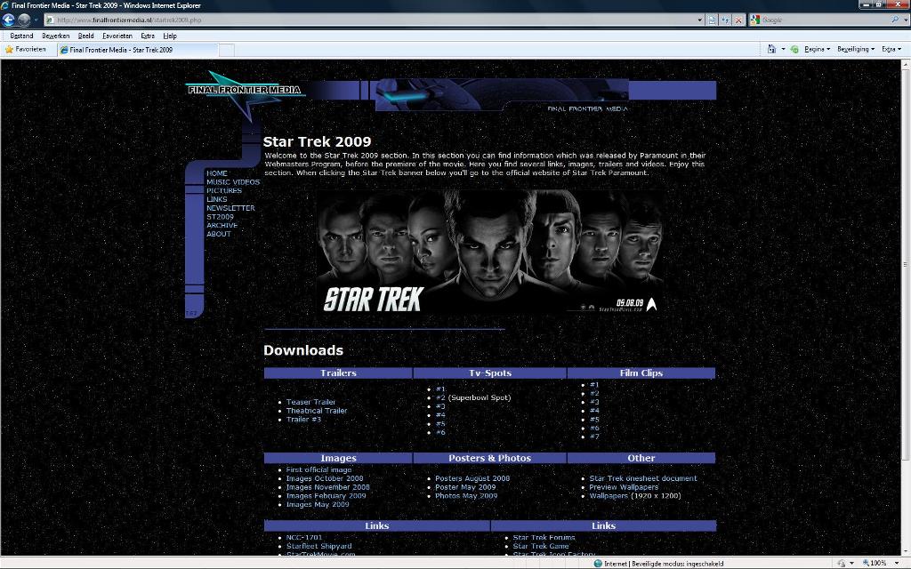
Task: Open the Pagina command bar dropdown
Action: [817, 50]
